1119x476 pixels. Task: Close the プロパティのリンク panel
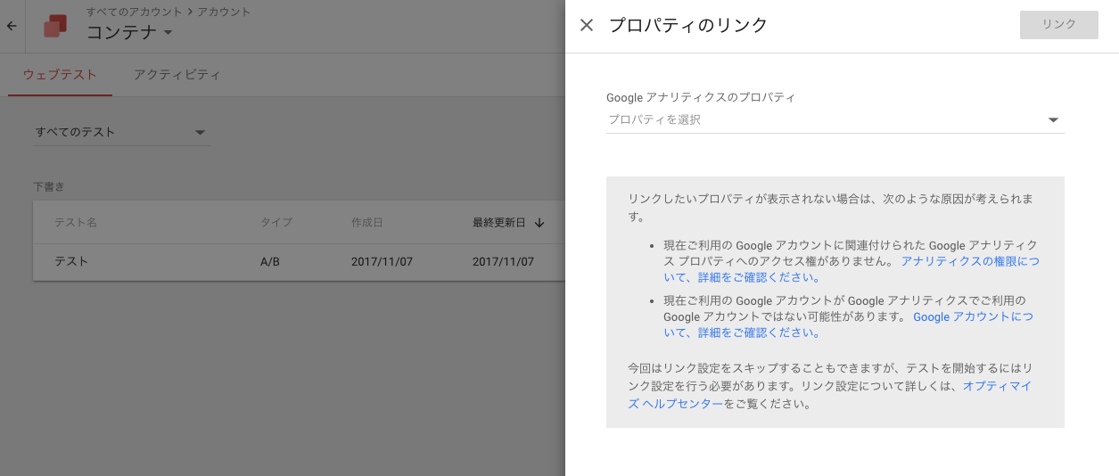pyautogui.click(x=586, y=25)
